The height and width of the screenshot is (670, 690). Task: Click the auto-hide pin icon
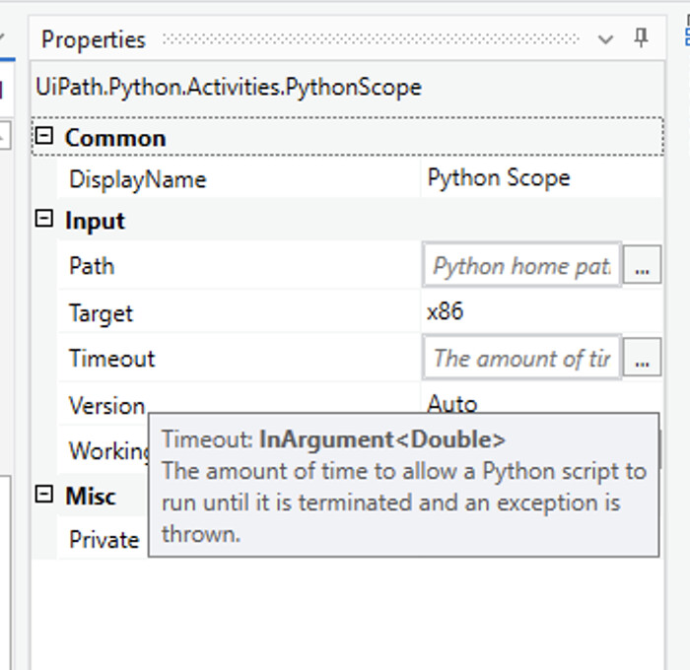pyautogui.click(x=642, y=38)
